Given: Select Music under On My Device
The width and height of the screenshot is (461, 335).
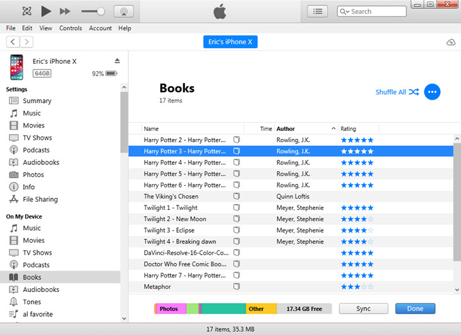Looking at the screenshot, I should click(32, 228).
